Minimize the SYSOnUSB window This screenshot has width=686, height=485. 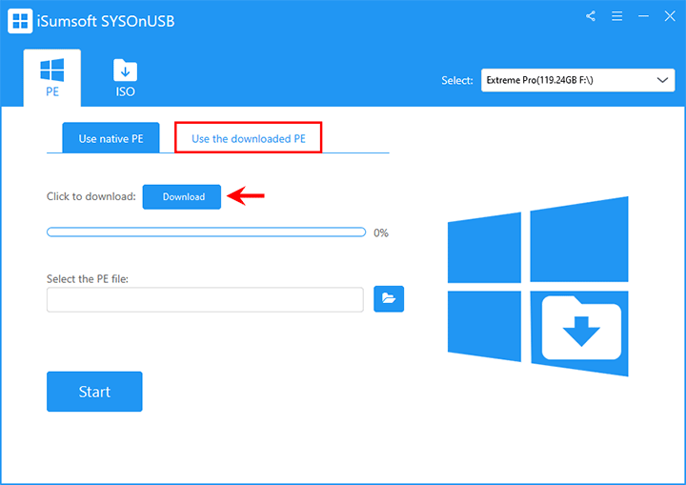point(643,16)
